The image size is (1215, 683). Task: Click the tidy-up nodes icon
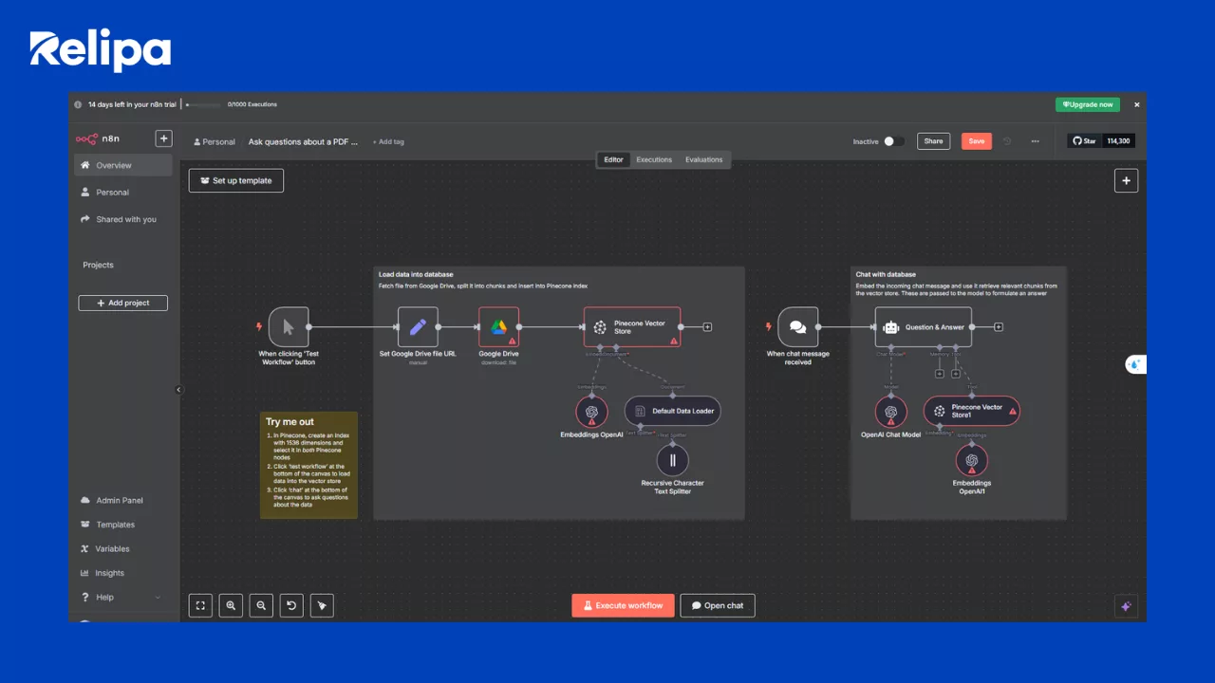322,605
